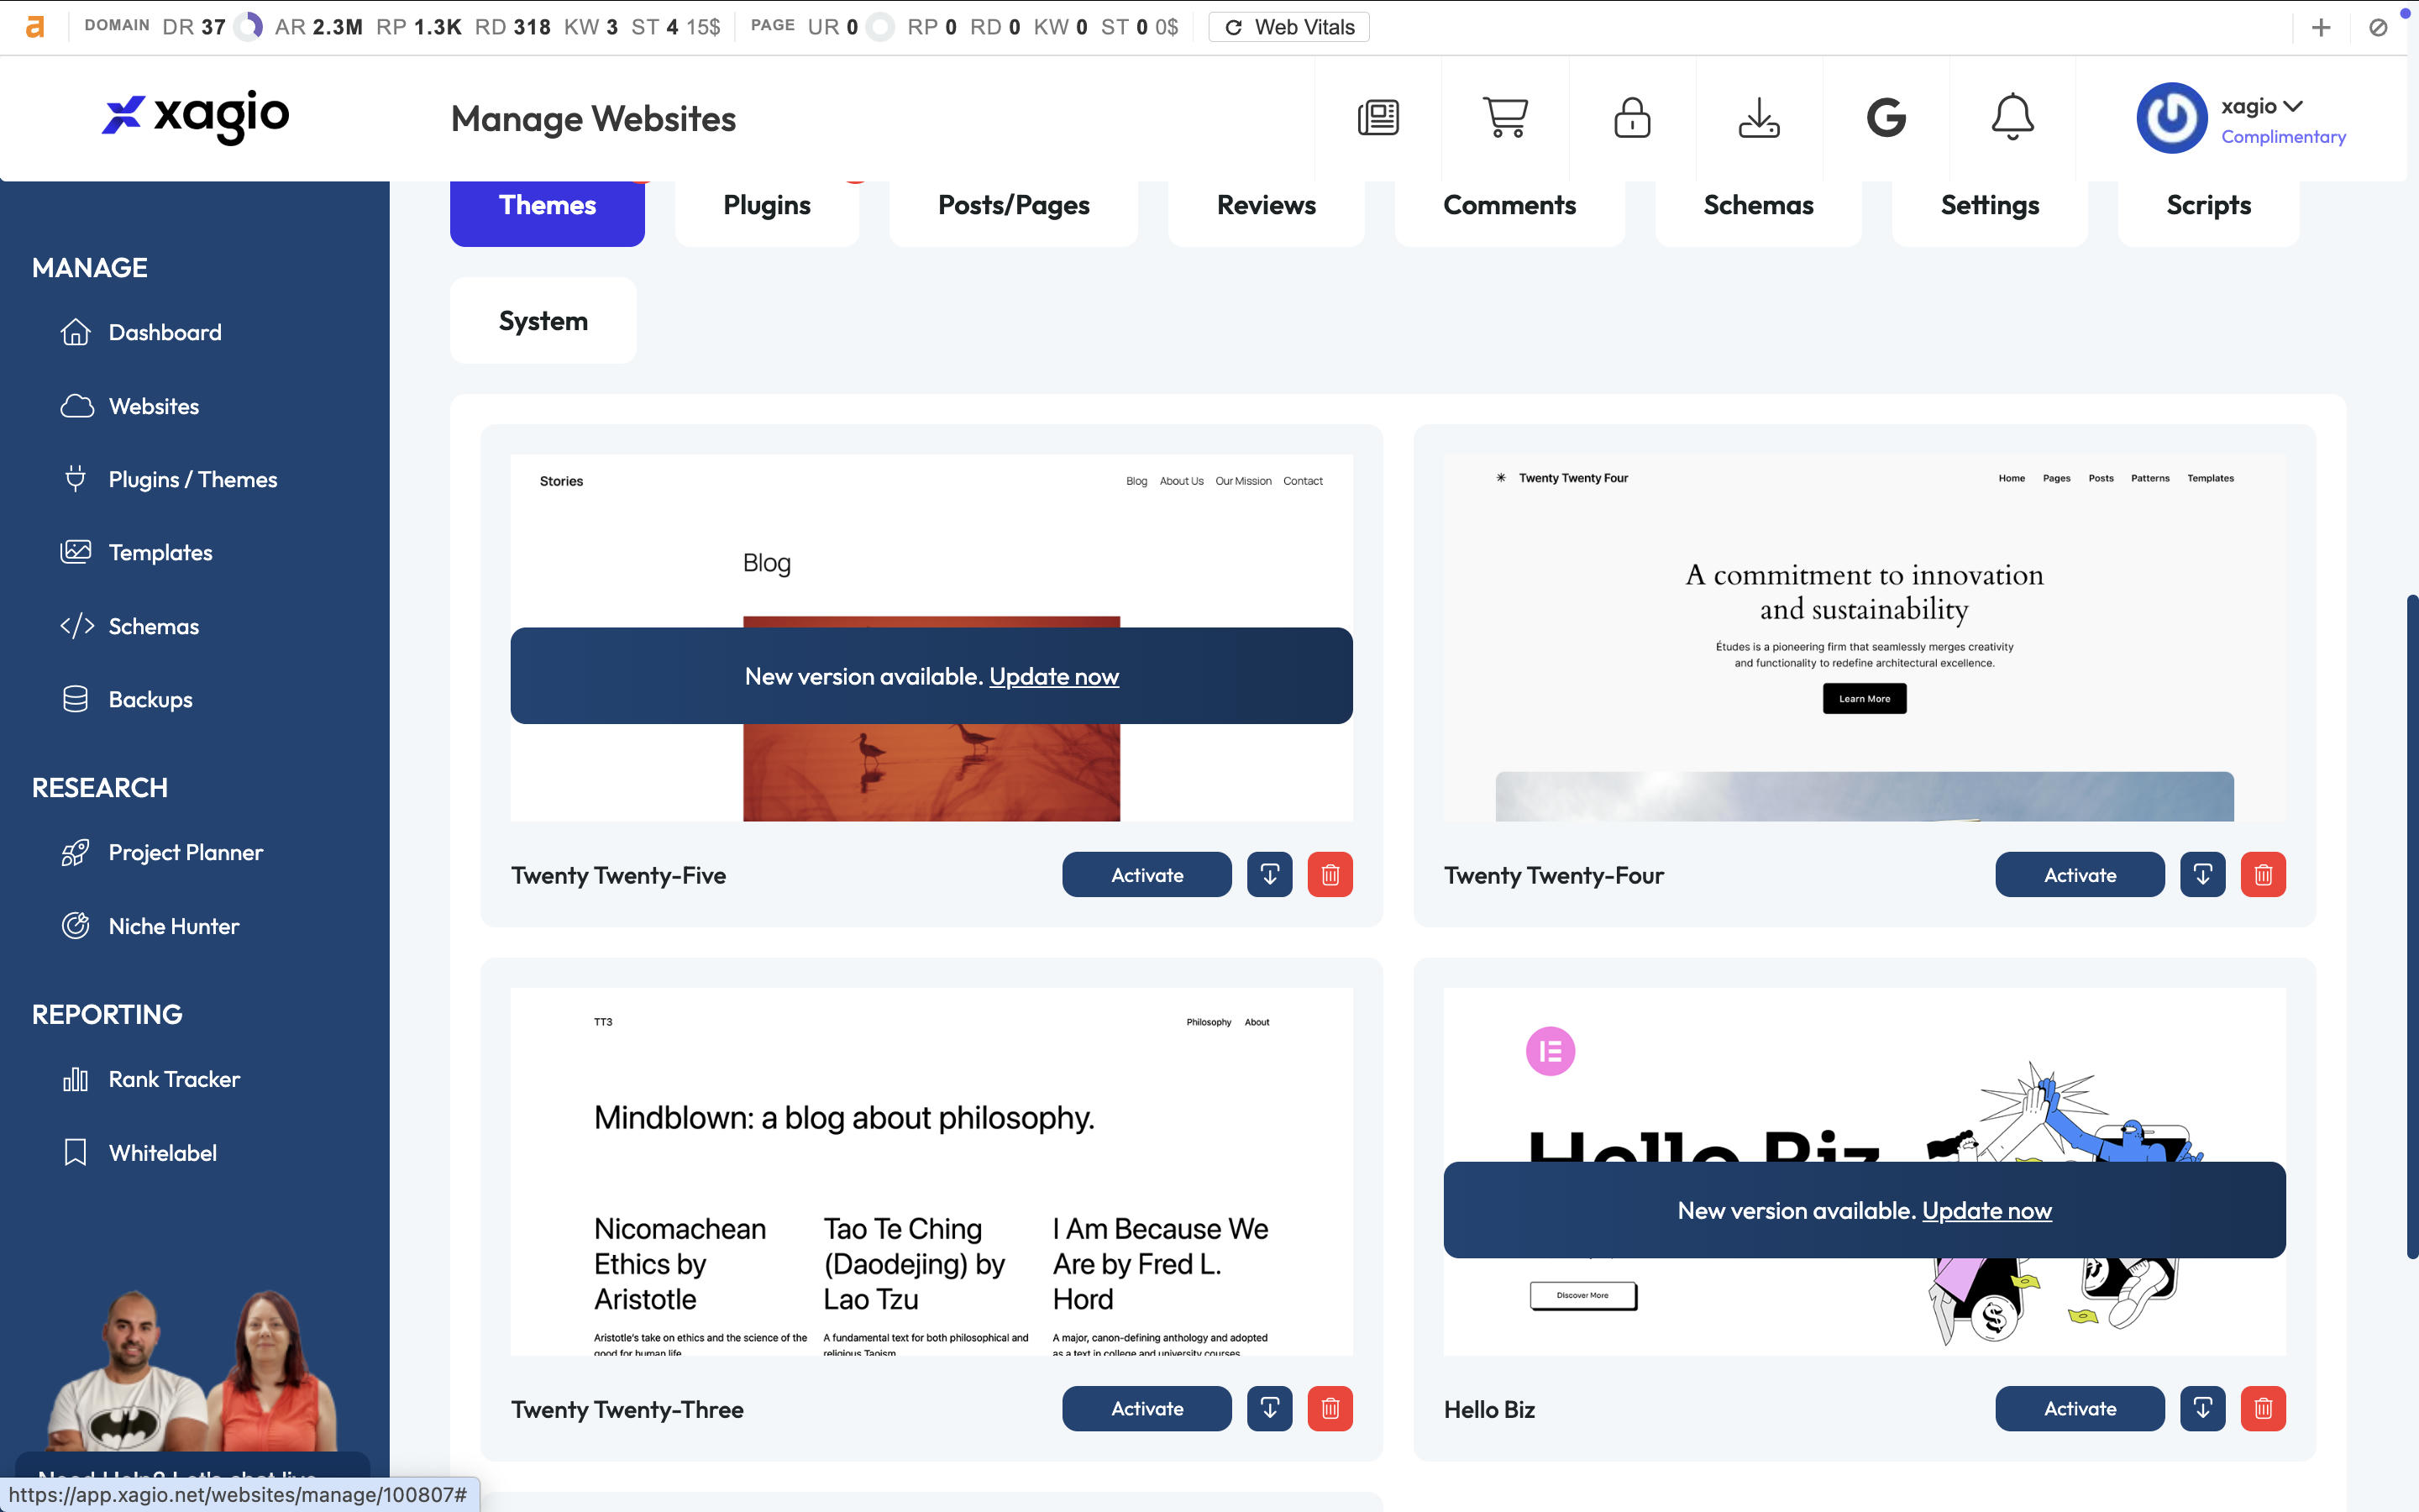2419x1512 pixels.
Task: Click the Manage Websites heading
Action: pyautogui.click(x=593, y=119)
